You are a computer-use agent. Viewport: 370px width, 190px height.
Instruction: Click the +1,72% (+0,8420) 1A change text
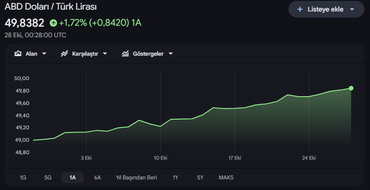point(100,23)
